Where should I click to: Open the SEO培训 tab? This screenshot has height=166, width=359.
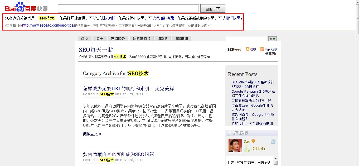tap(181, 38)
